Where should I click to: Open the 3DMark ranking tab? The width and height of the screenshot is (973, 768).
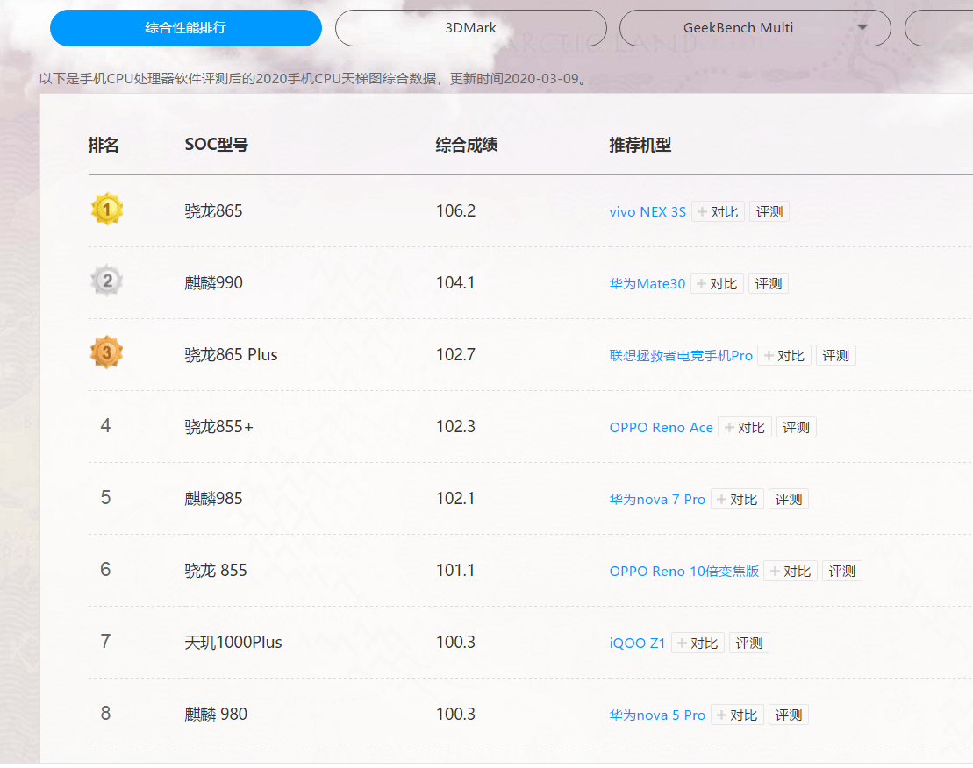(470, 28)
